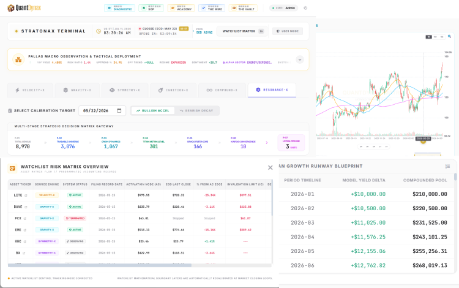Click the Total Census 8,970 stage
Screen dimensions: 459x288
coord(23,143)
